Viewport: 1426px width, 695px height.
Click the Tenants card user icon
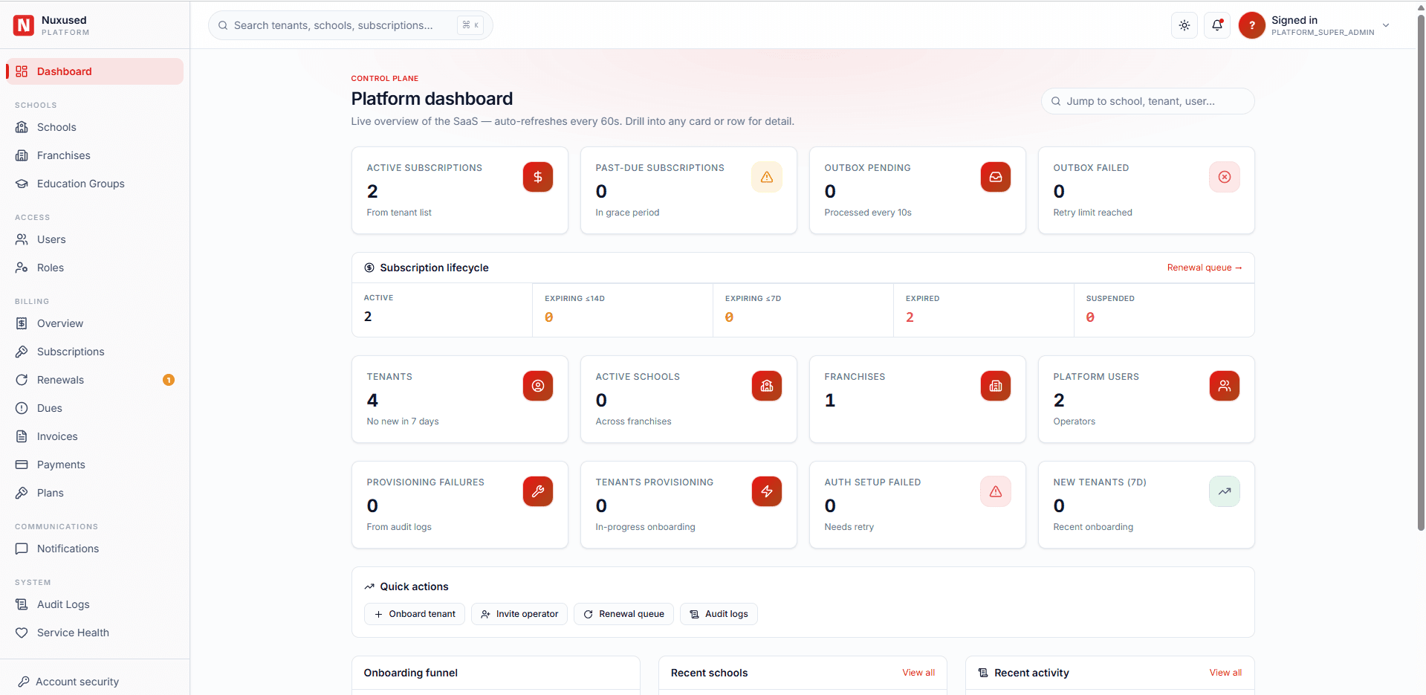click(x=538, y=386)
